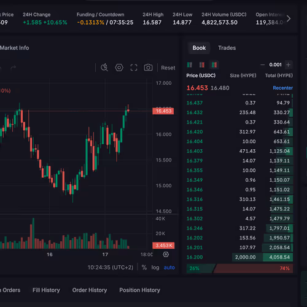Image resolution: width=307 pixels, height=307 pixels.
Task: Select bid price 16.246 in order book
Action: [195, 228]
